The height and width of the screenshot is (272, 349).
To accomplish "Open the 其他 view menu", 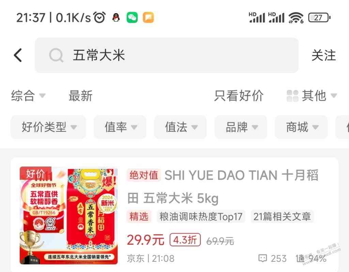I will click(x=312, y=96).
